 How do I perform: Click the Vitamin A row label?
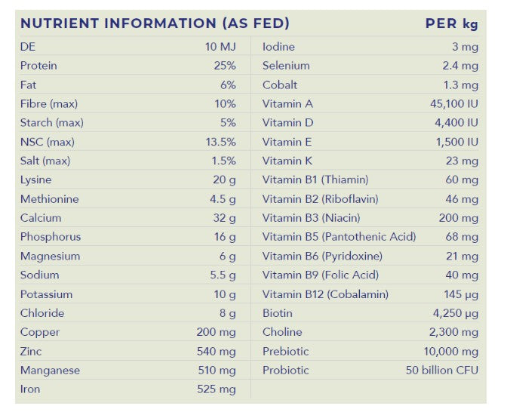[287, 104]
